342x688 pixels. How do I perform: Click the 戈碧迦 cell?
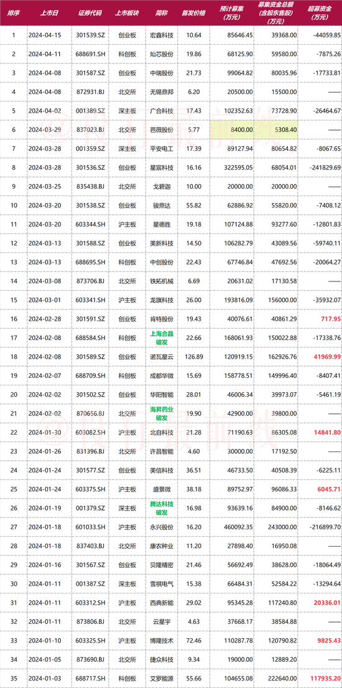pos(161,186)
